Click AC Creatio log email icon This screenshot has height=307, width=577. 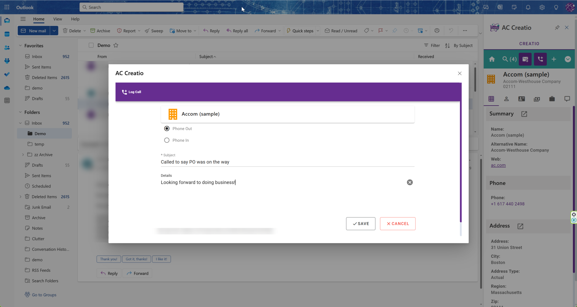tap(525, 59)
